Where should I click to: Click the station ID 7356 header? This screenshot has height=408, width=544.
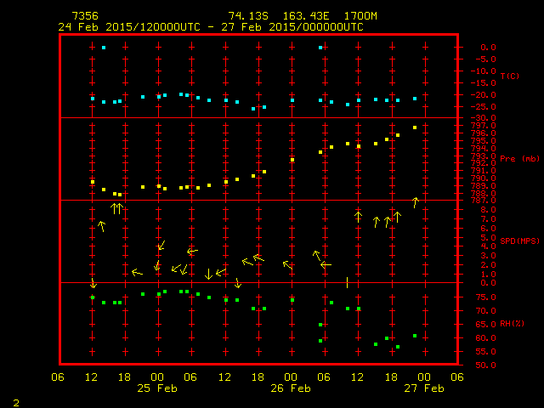click(x=85, y=16)
